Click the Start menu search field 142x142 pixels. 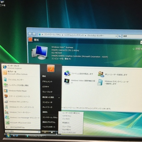(x=22, y=131)
